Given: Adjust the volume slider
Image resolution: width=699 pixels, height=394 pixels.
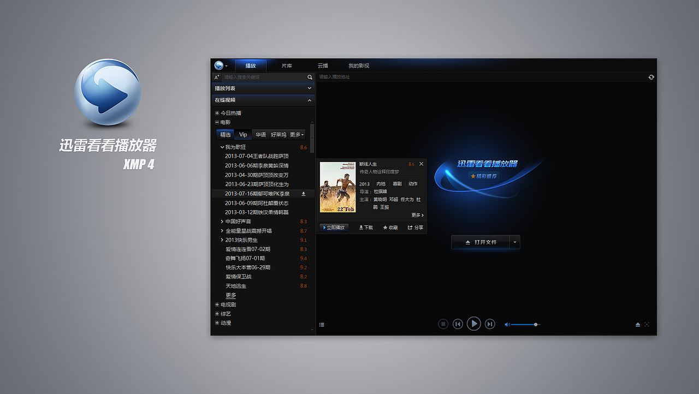Looking at the screenshot, I should tap(525, 324).
